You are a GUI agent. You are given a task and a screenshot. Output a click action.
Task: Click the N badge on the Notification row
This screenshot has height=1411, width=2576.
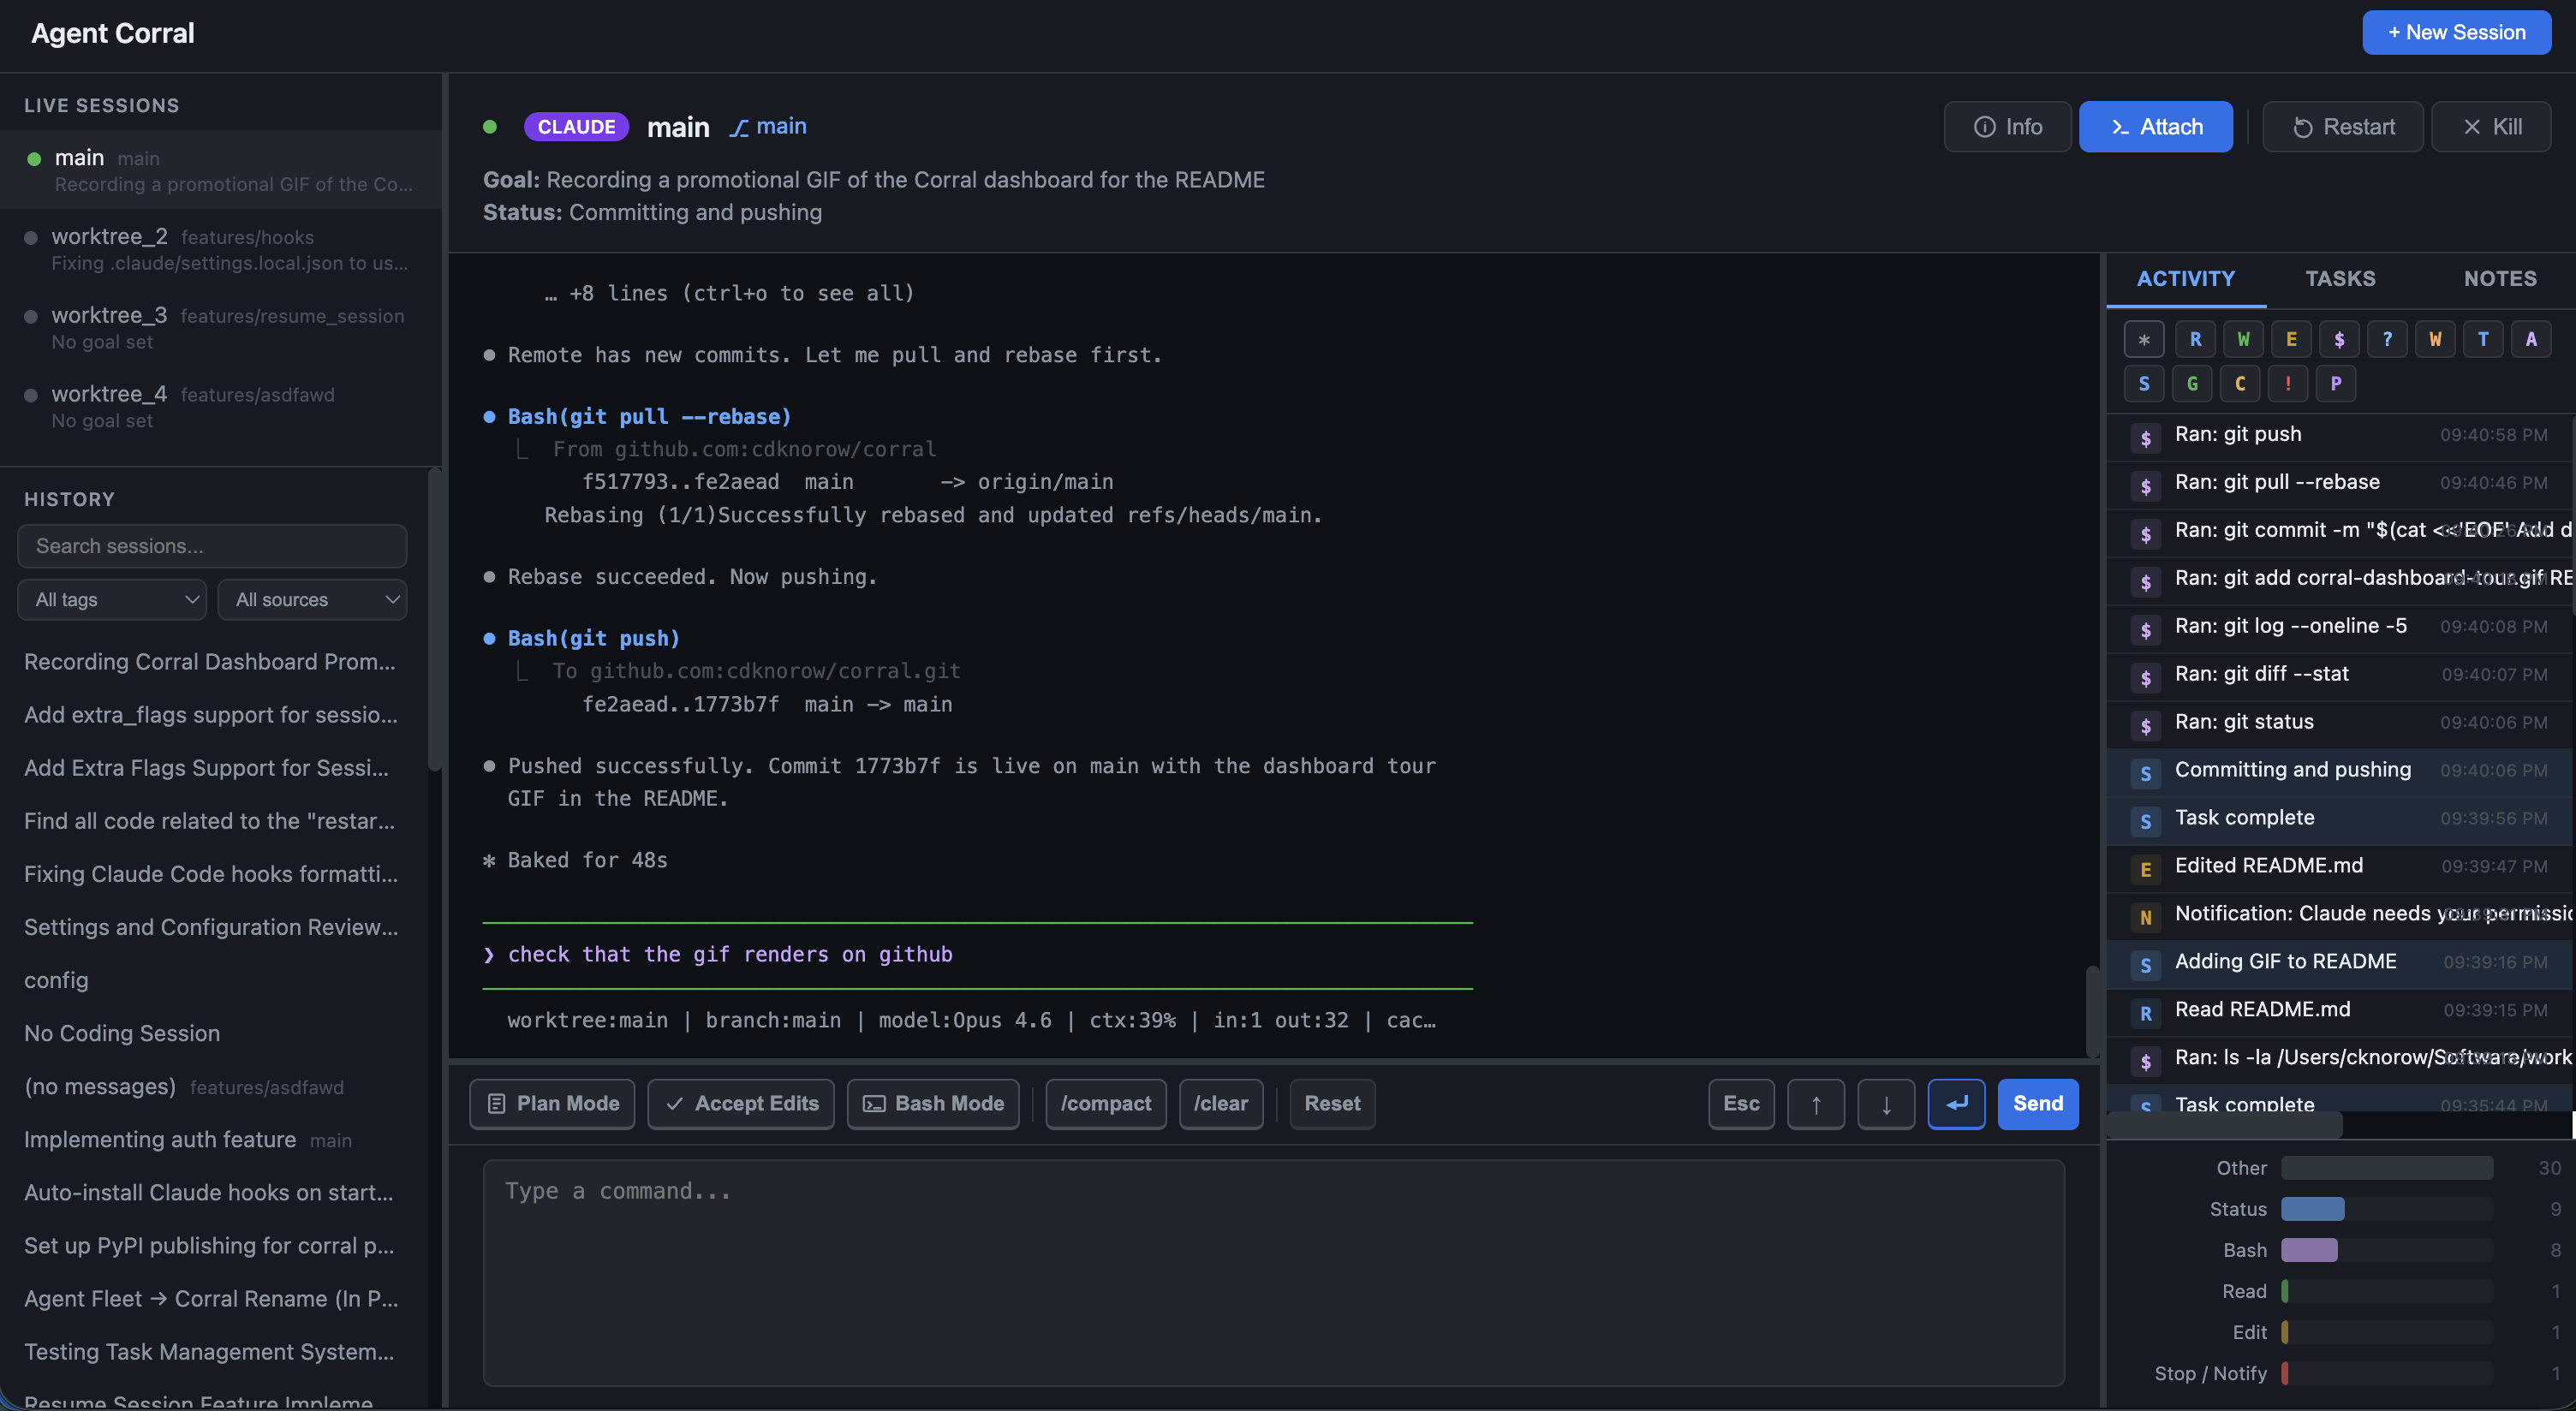pos(2145,916)
